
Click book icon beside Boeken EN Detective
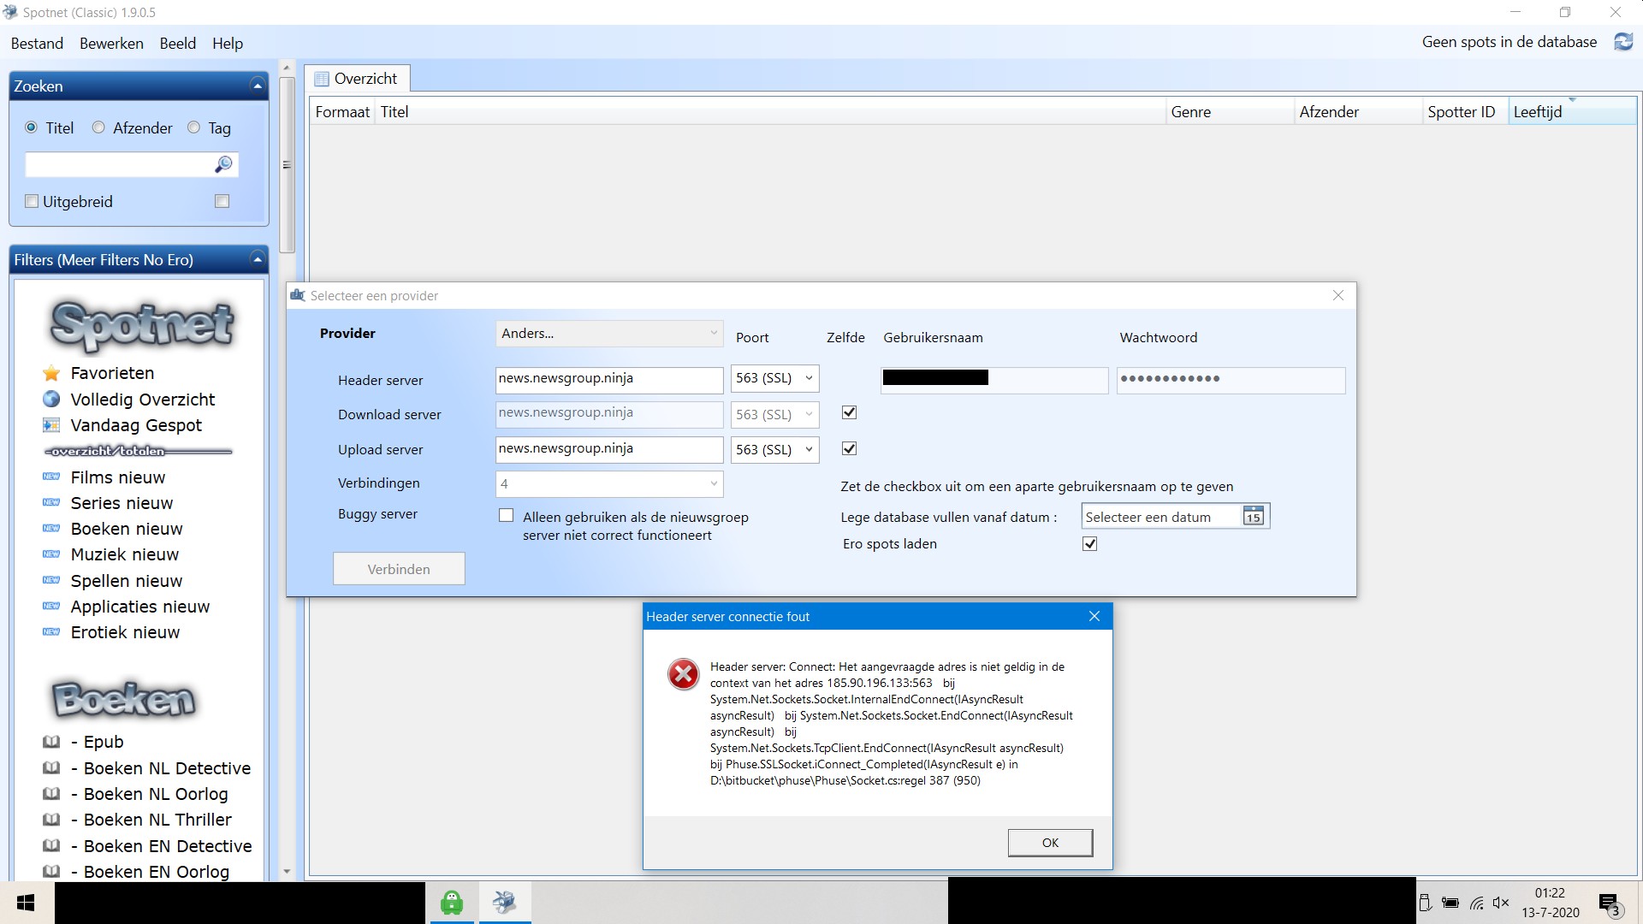pos(51,845)
